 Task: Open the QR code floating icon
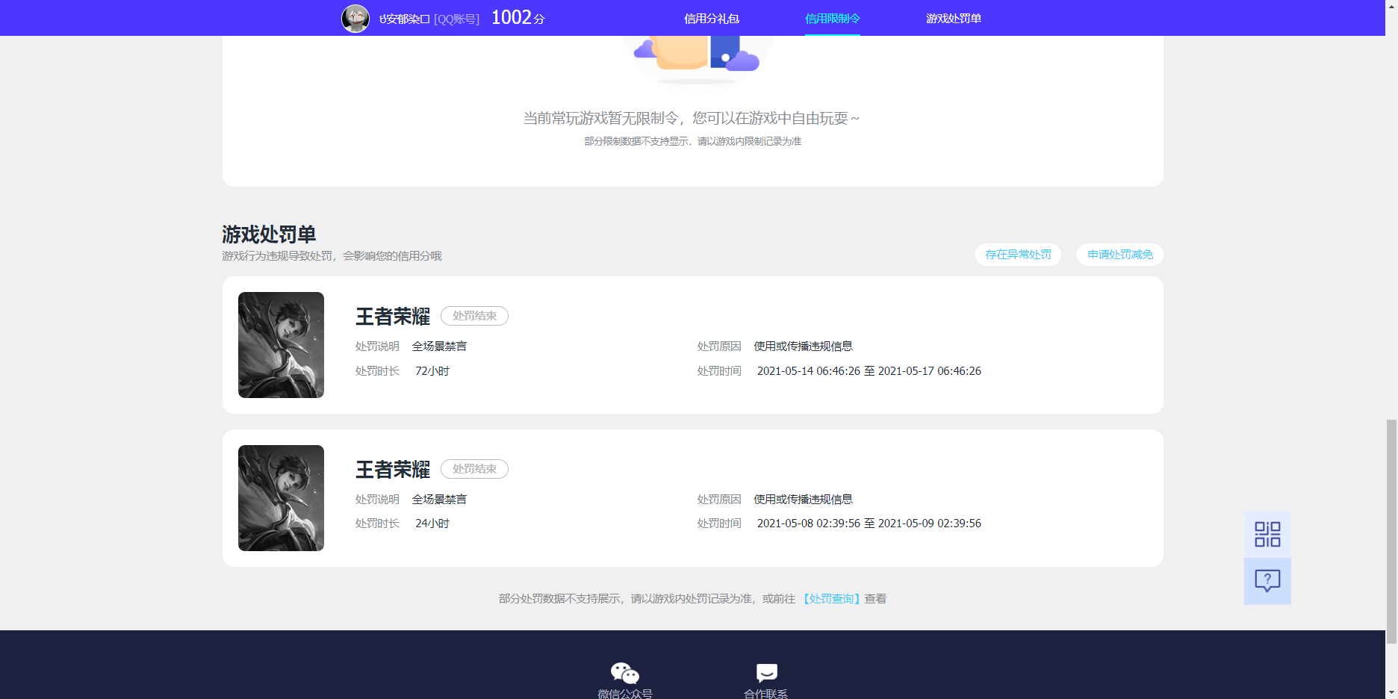pyautogui.click(x=1267, y=535)
